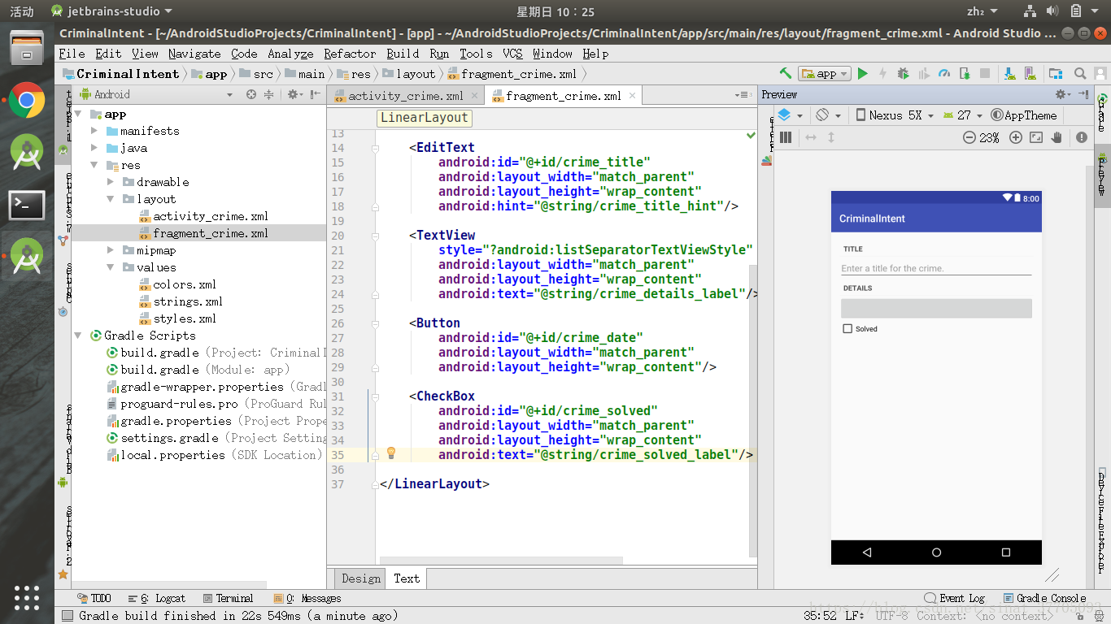Click the gray Stop square icon
The height and width of the screenshot is (624, 1111).
[985, 73]
